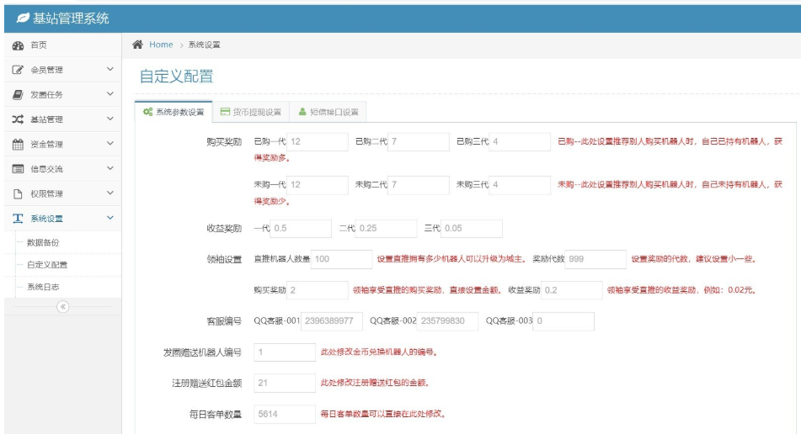Click the 首页 dashboard icon in sidebar

pyautogui.click(x=16, y=45)
